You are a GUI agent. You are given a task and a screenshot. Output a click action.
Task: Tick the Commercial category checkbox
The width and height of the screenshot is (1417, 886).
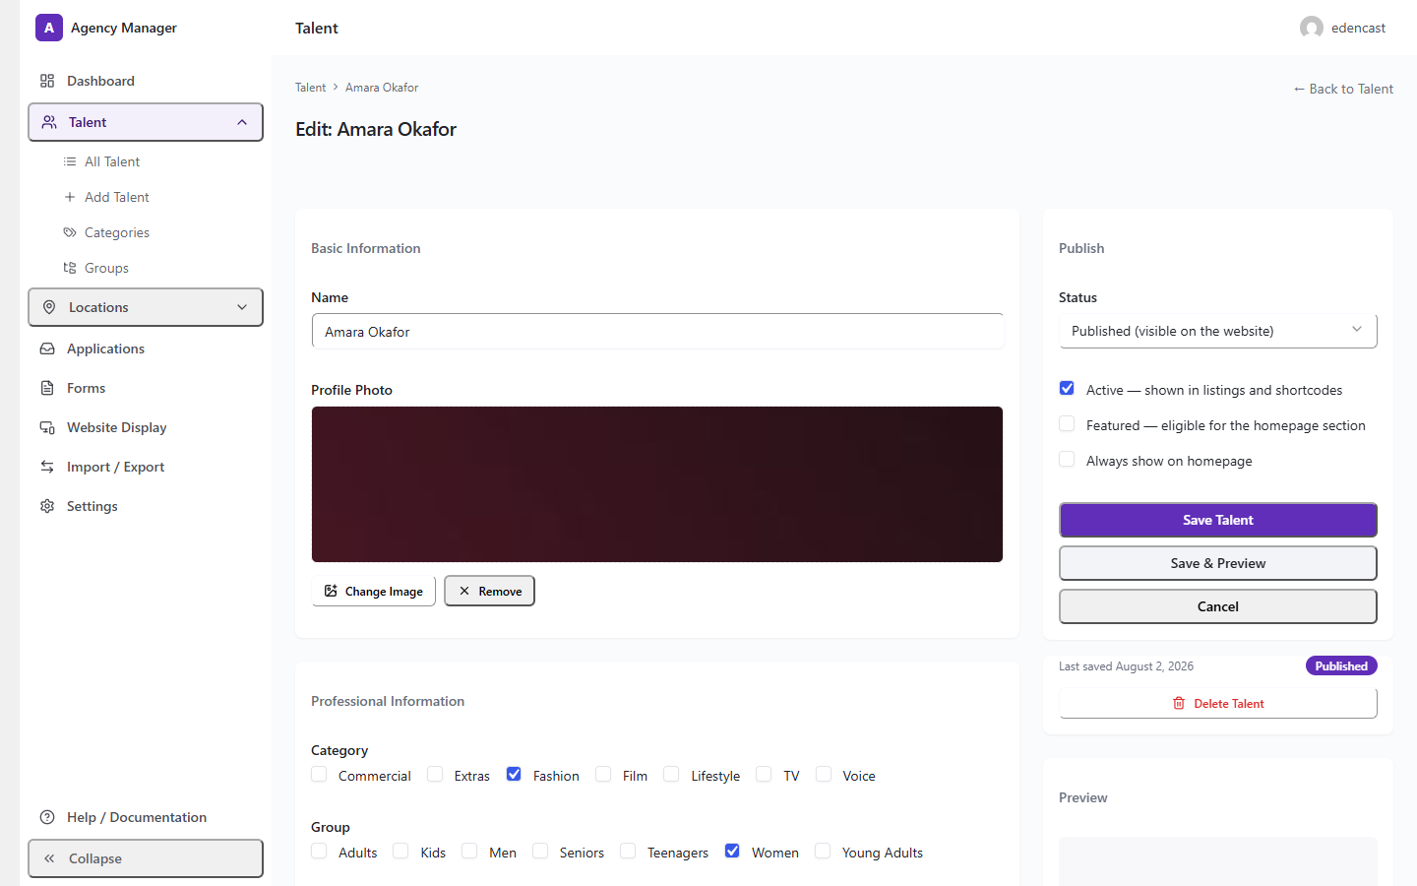[319, 775]
